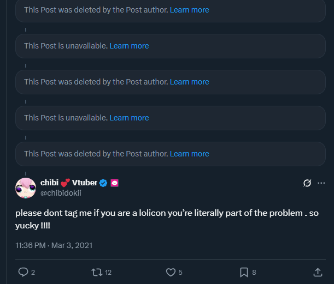
Task: Bookmark this post
Action: click(244, 272)
